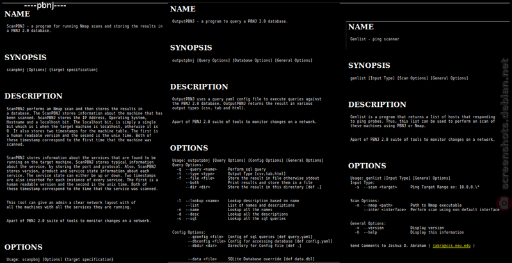Click the 'Usage: scanpbnj [Options]' line
This screenshot has width=512, height=263.
[x=60, y=259]
